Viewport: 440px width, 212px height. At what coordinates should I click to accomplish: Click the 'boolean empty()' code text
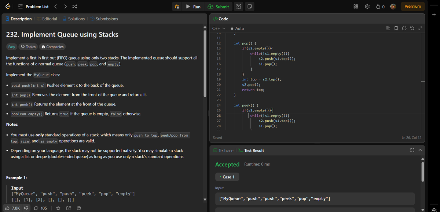[x=27, y=114]
